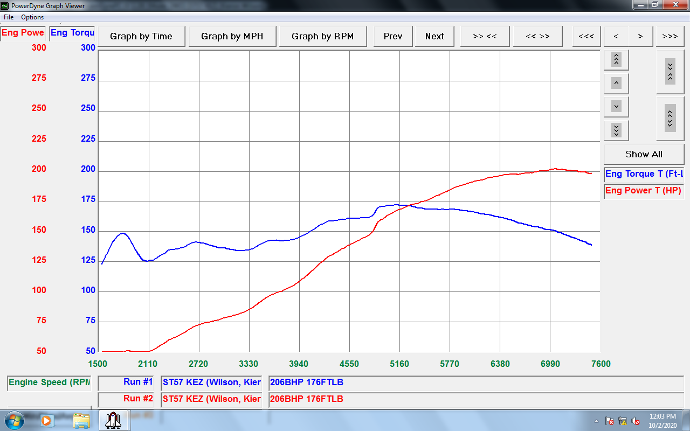Open Windows Explorer from the taskbar
This screenshot has width=690, height=431.
coord(81,420)
